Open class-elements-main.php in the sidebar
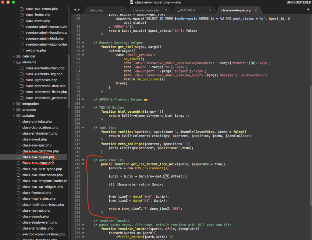The image size is (312, 240). (x=45, y=68)
